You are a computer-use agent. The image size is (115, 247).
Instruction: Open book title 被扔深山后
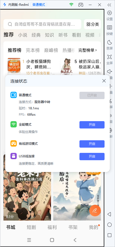pos(90,64)
